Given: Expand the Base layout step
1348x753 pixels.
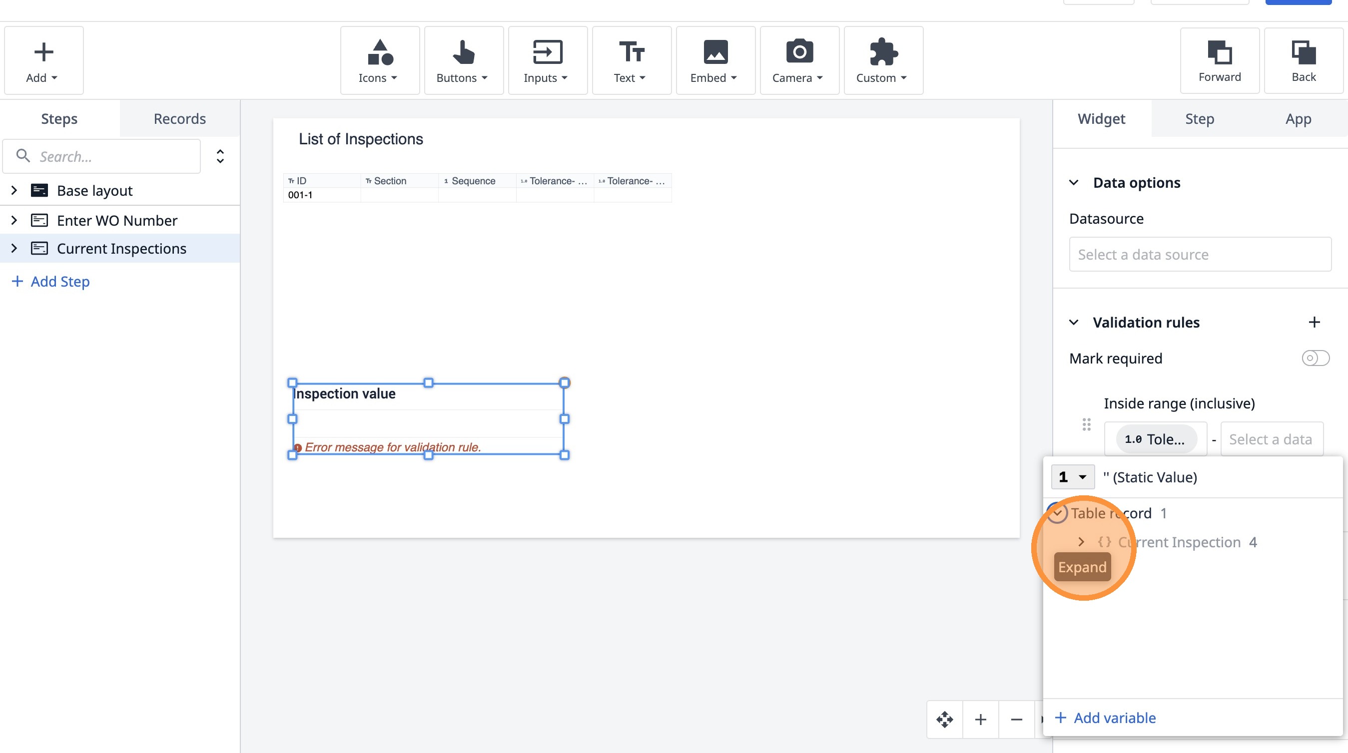Looking at the screenshot, I should 14,190.
